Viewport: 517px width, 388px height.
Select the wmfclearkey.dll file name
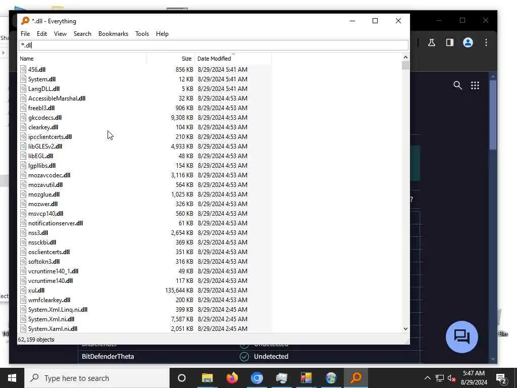click(49, 300)
